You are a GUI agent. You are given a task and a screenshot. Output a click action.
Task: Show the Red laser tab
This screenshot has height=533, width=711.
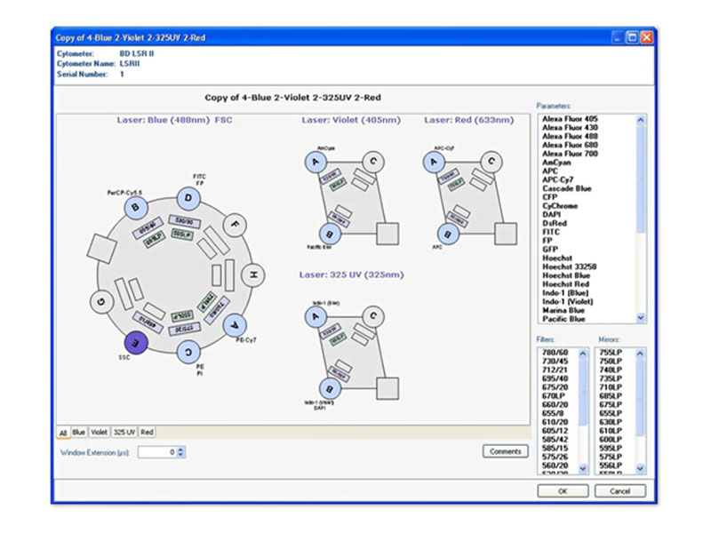147,432
